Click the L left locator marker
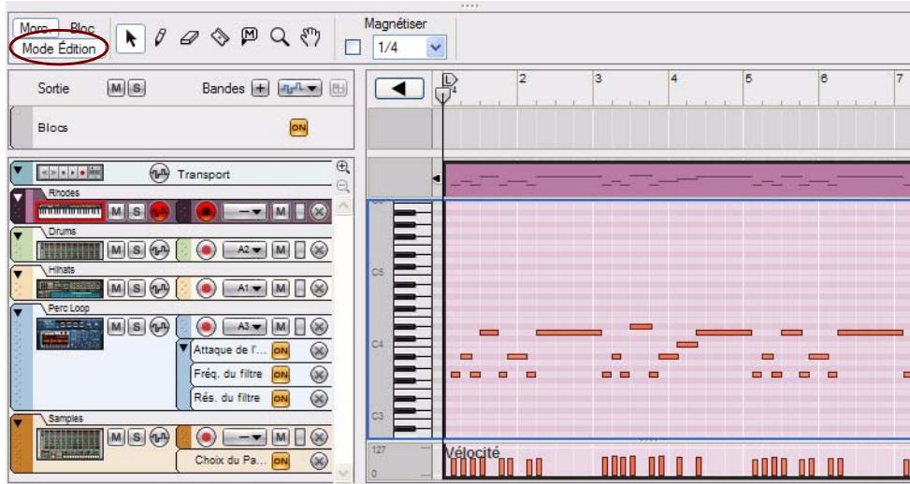The width and height of the screenshot is (910, 484). (x=448, y=79)
